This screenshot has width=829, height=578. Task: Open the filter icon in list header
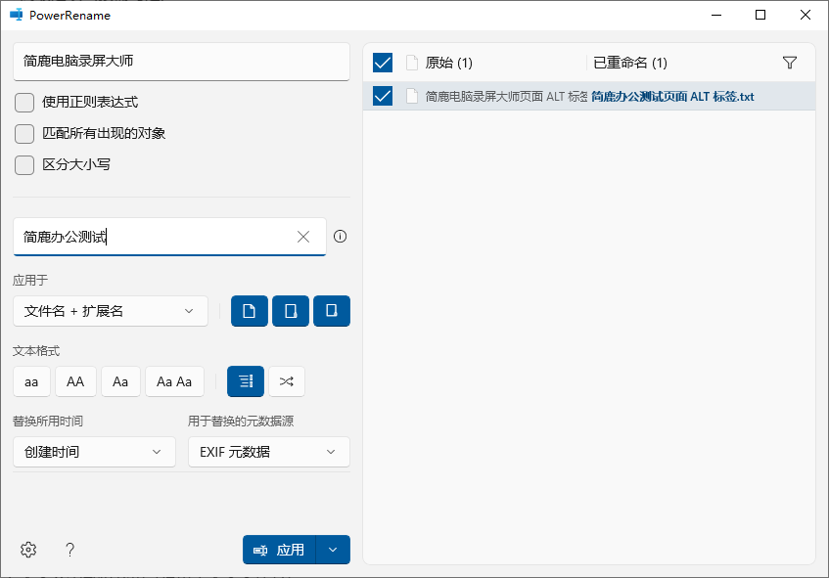[790, 63]
